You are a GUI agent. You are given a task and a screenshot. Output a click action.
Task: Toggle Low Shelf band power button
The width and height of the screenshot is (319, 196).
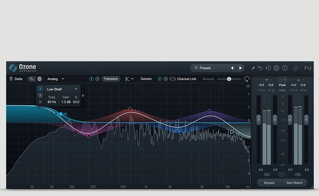40,89
